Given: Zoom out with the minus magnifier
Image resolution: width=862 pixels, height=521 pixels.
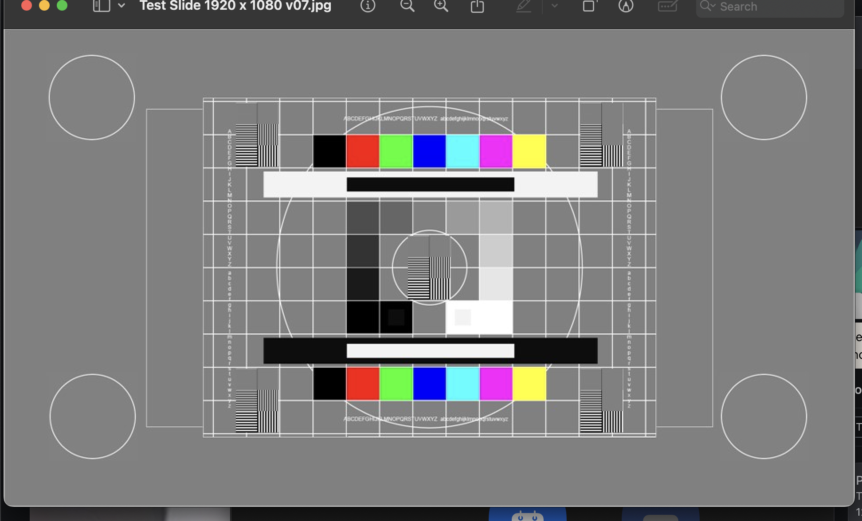Looking at the screenshot, I should 407,6.
